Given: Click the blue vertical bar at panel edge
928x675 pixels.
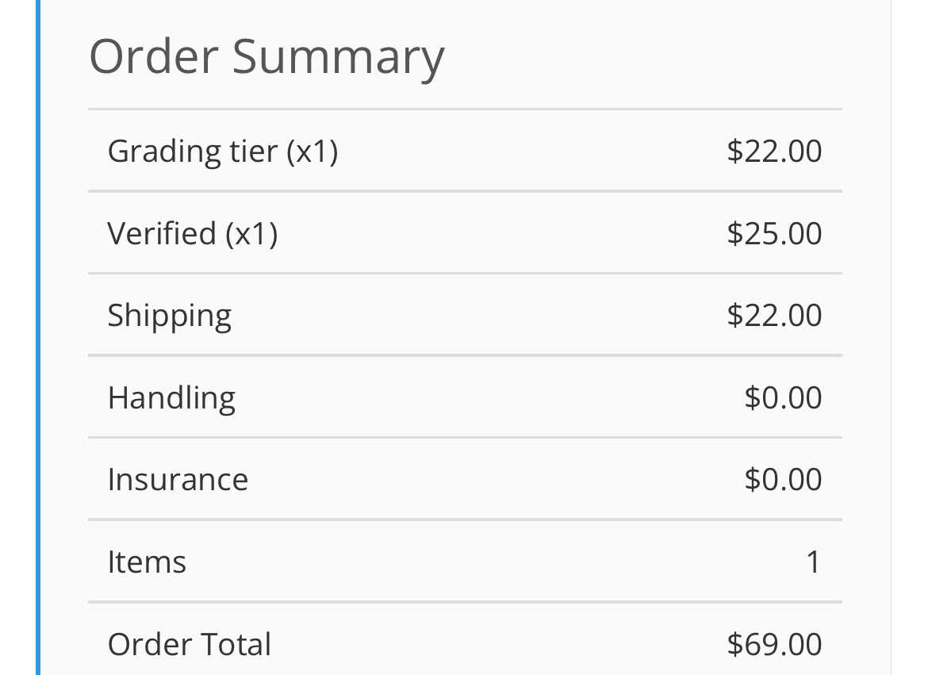Looking at the screenshot, I should tap(37, 337).
